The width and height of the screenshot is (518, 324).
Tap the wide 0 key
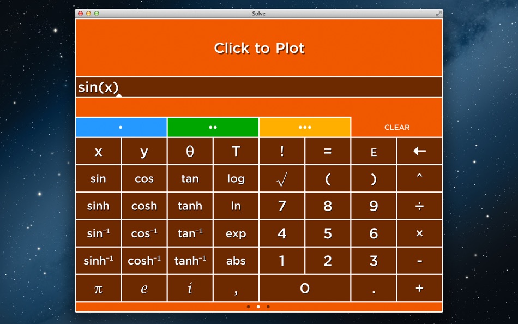point(305,289)
